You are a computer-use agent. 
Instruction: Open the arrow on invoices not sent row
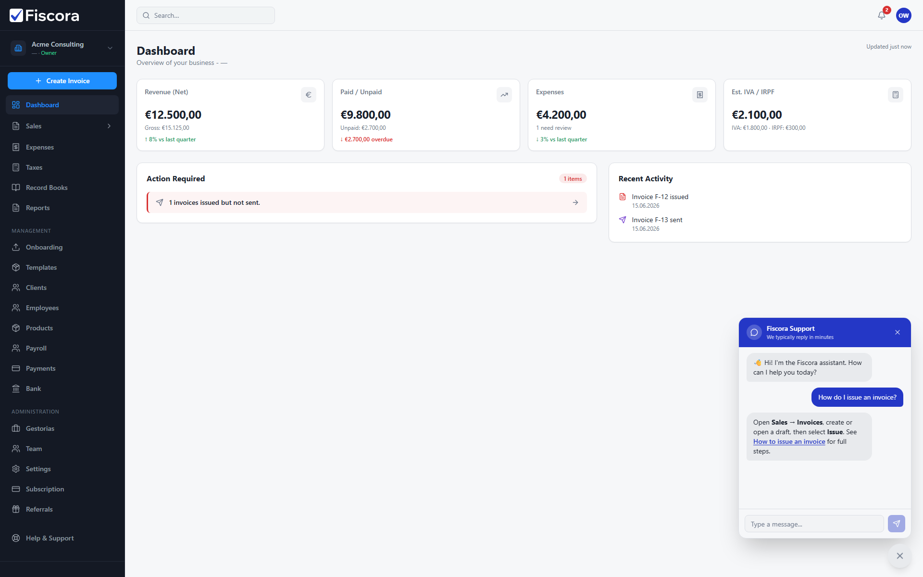pyautogui.click(x=575, y=202)
